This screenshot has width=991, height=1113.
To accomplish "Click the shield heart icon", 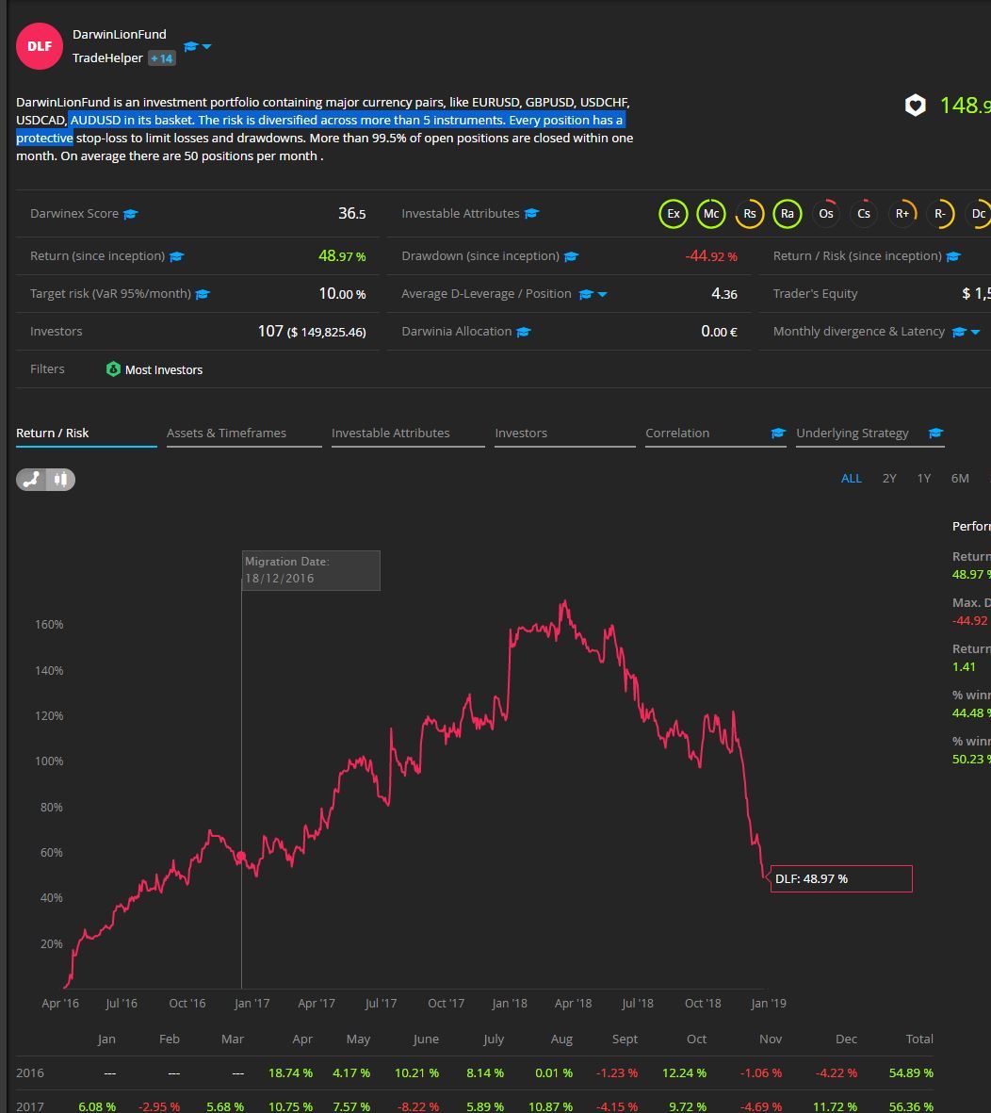I will 915,106.
